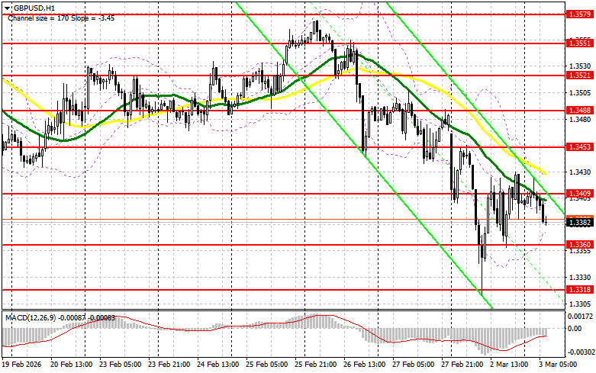Click the 1.3530 price axis value
Image resolution: width=596 pixels, height=373 pixels.
tap(581, 66)
